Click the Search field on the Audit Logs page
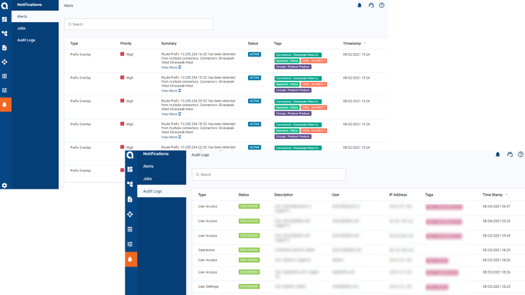The height and width of the screenshot is (295, 525). tap(269, 174)
